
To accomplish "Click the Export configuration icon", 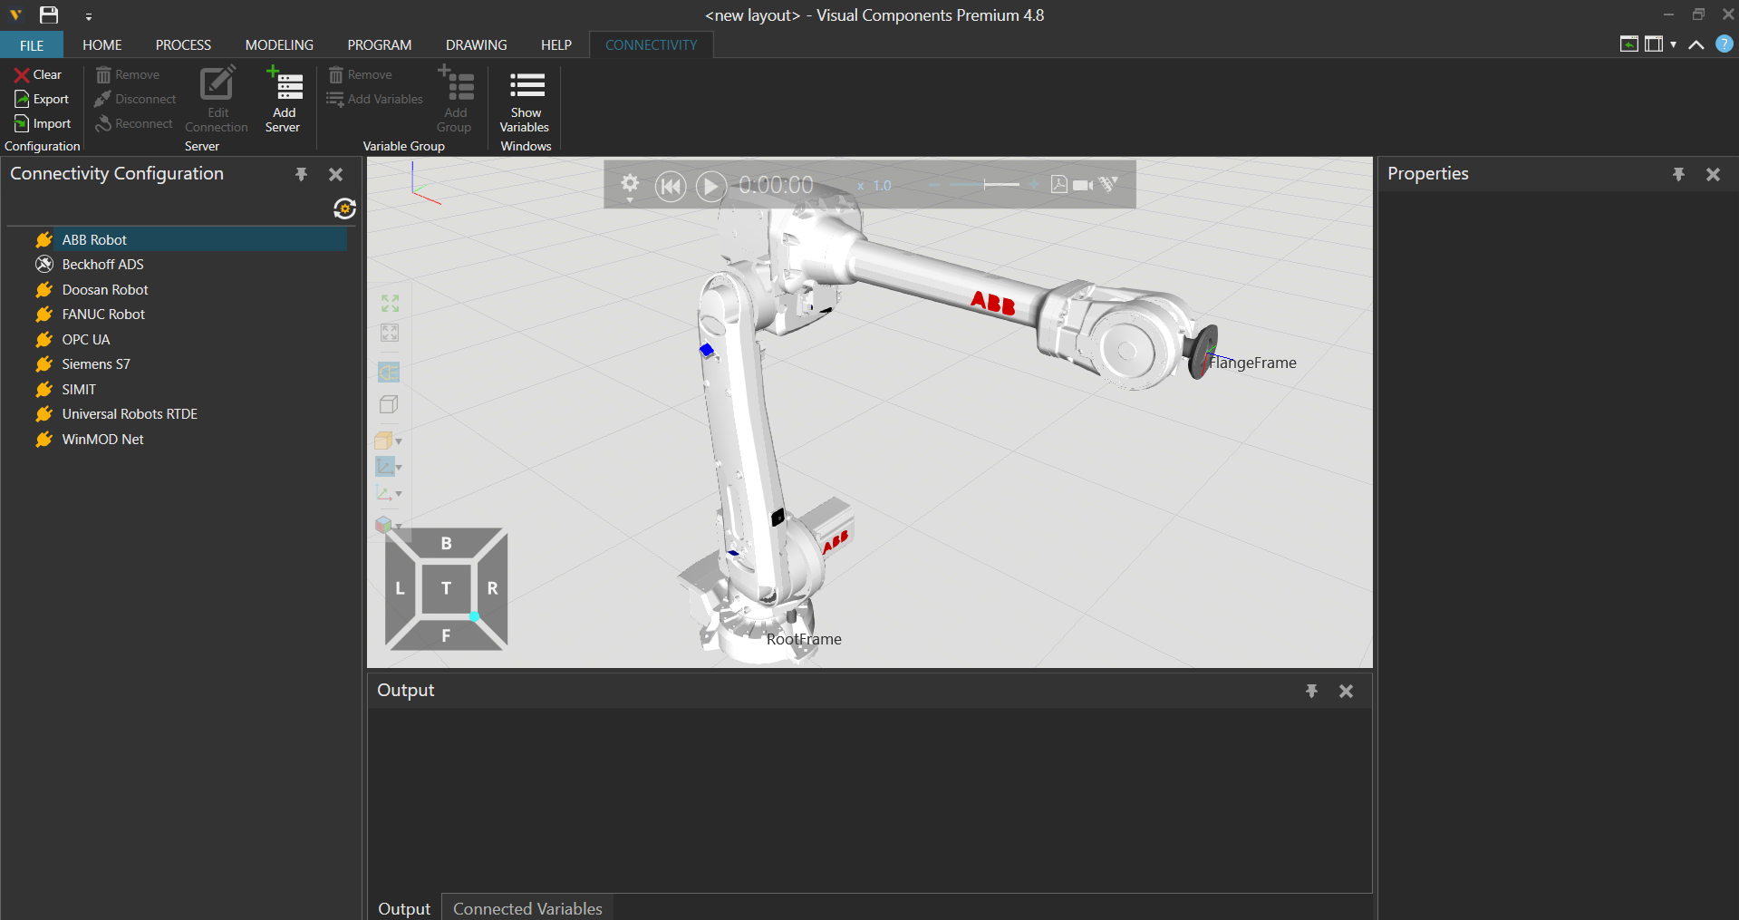I will tap(22, 99).
